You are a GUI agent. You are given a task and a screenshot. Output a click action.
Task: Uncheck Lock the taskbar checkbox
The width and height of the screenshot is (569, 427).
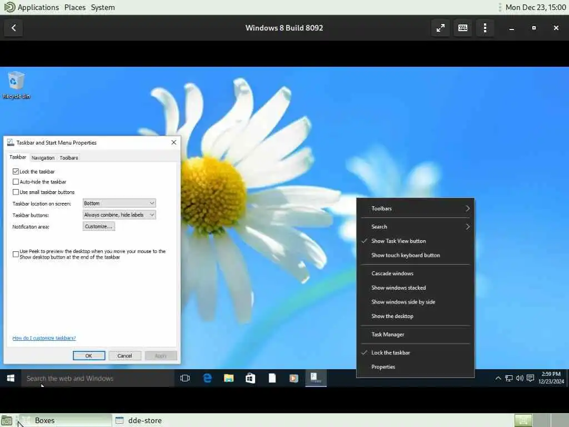pyautogui.click(x=16, y=171)
